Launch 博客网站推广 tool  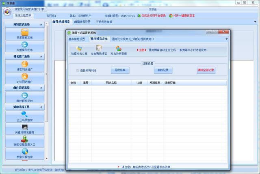25,65
